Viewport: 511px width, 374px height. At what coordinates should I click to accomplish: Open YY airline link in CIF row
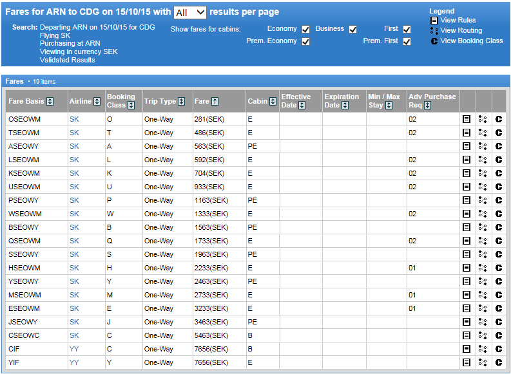pos(74,349)
